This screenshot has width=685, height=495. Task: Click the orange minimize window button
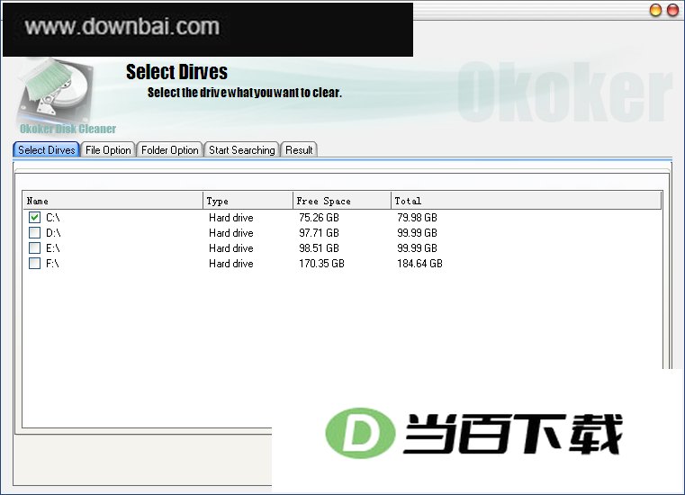[x=655, y=10]
